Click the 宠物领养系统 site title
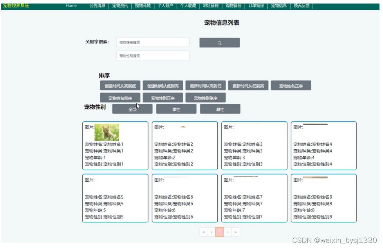The width and height of the screenshot is (383, 248). [x=16, y=5]
